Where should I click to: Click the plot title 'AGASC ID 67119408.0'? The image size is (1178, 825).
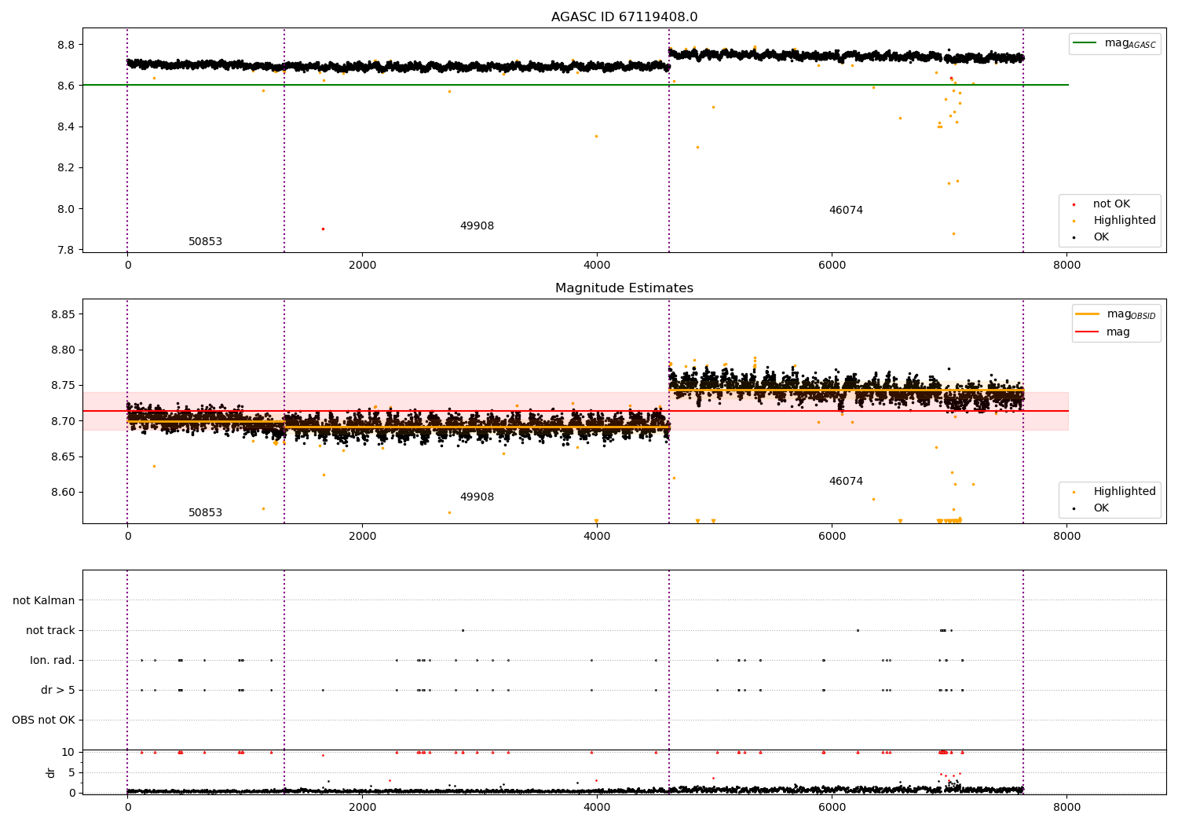[x=624, y=17]
